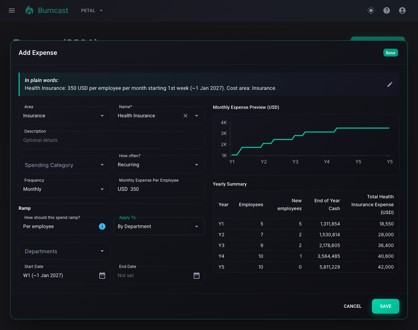This screenshot has height=330, width=418.
Task: Select the Y2 row label
Action: [x=221, y=235]
